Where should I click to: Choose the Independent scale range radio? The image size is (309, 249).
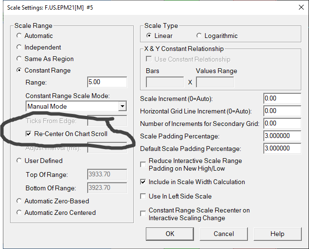click(x=19, y=47)
